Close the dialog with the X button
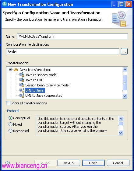134x171 pixels. click(129, 4)
